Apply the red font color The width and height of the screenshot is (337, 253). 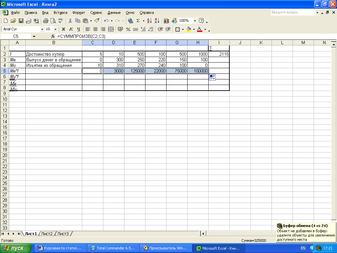pos(200,29)
